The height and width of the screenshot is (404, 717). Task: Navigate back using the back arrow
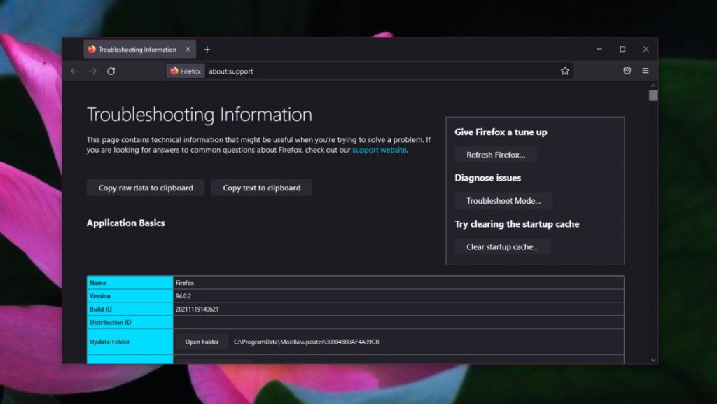(x=74, y=71)
